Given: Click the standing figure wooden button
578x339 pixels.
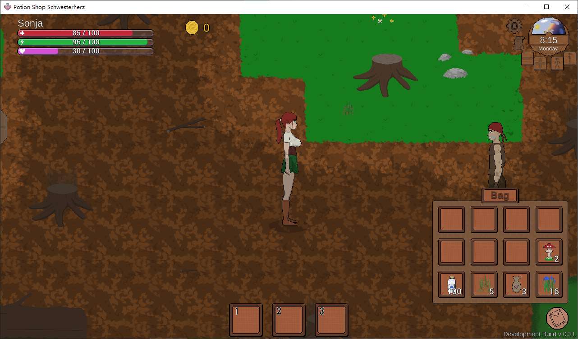Looking at the screenshot, I should 570,60.
